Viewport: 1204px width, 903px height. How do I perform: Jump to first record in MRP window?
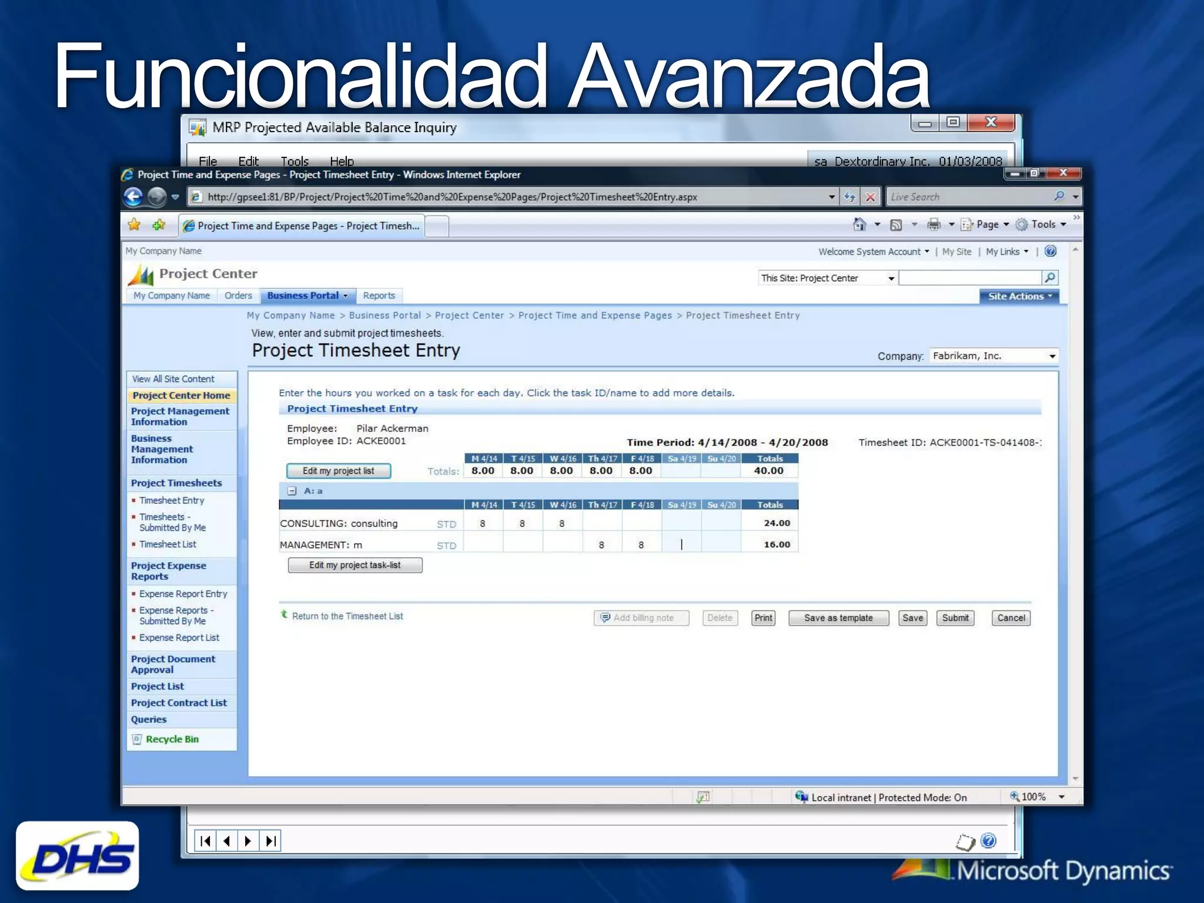click(205, 841)
